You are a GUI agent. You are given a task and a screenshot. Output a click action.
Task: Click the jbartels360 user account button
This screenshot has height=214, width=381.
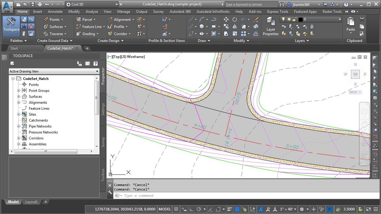coord(302,4)
